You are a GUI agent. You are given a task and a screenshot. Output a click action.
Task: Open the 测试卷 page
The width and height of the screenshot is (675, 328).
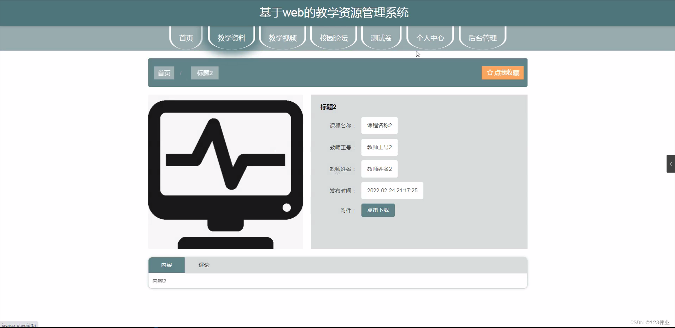(381, 38)
